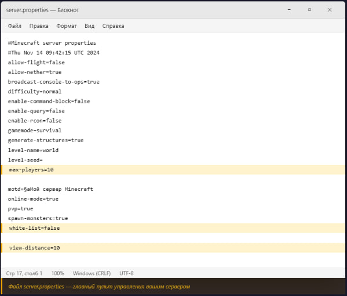Screen dimensions: 347x296
Task: Open the Справка menu
Action: pos(113,26)
